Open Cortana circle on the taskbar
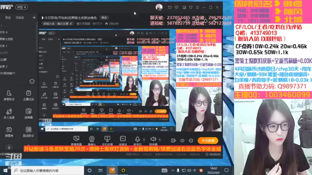 [90, 170]
